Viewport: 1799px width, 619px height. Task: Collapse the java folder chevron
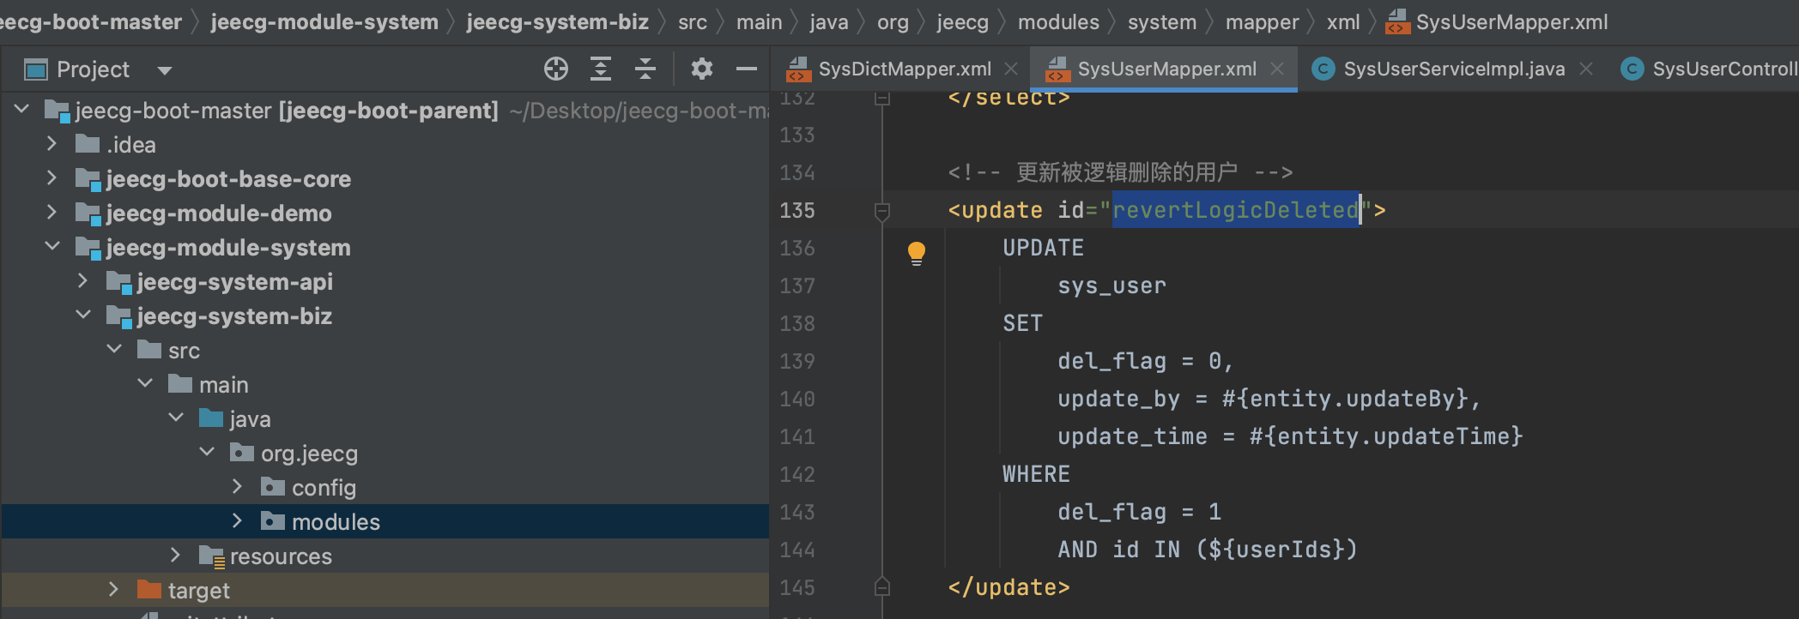point(176,418)
